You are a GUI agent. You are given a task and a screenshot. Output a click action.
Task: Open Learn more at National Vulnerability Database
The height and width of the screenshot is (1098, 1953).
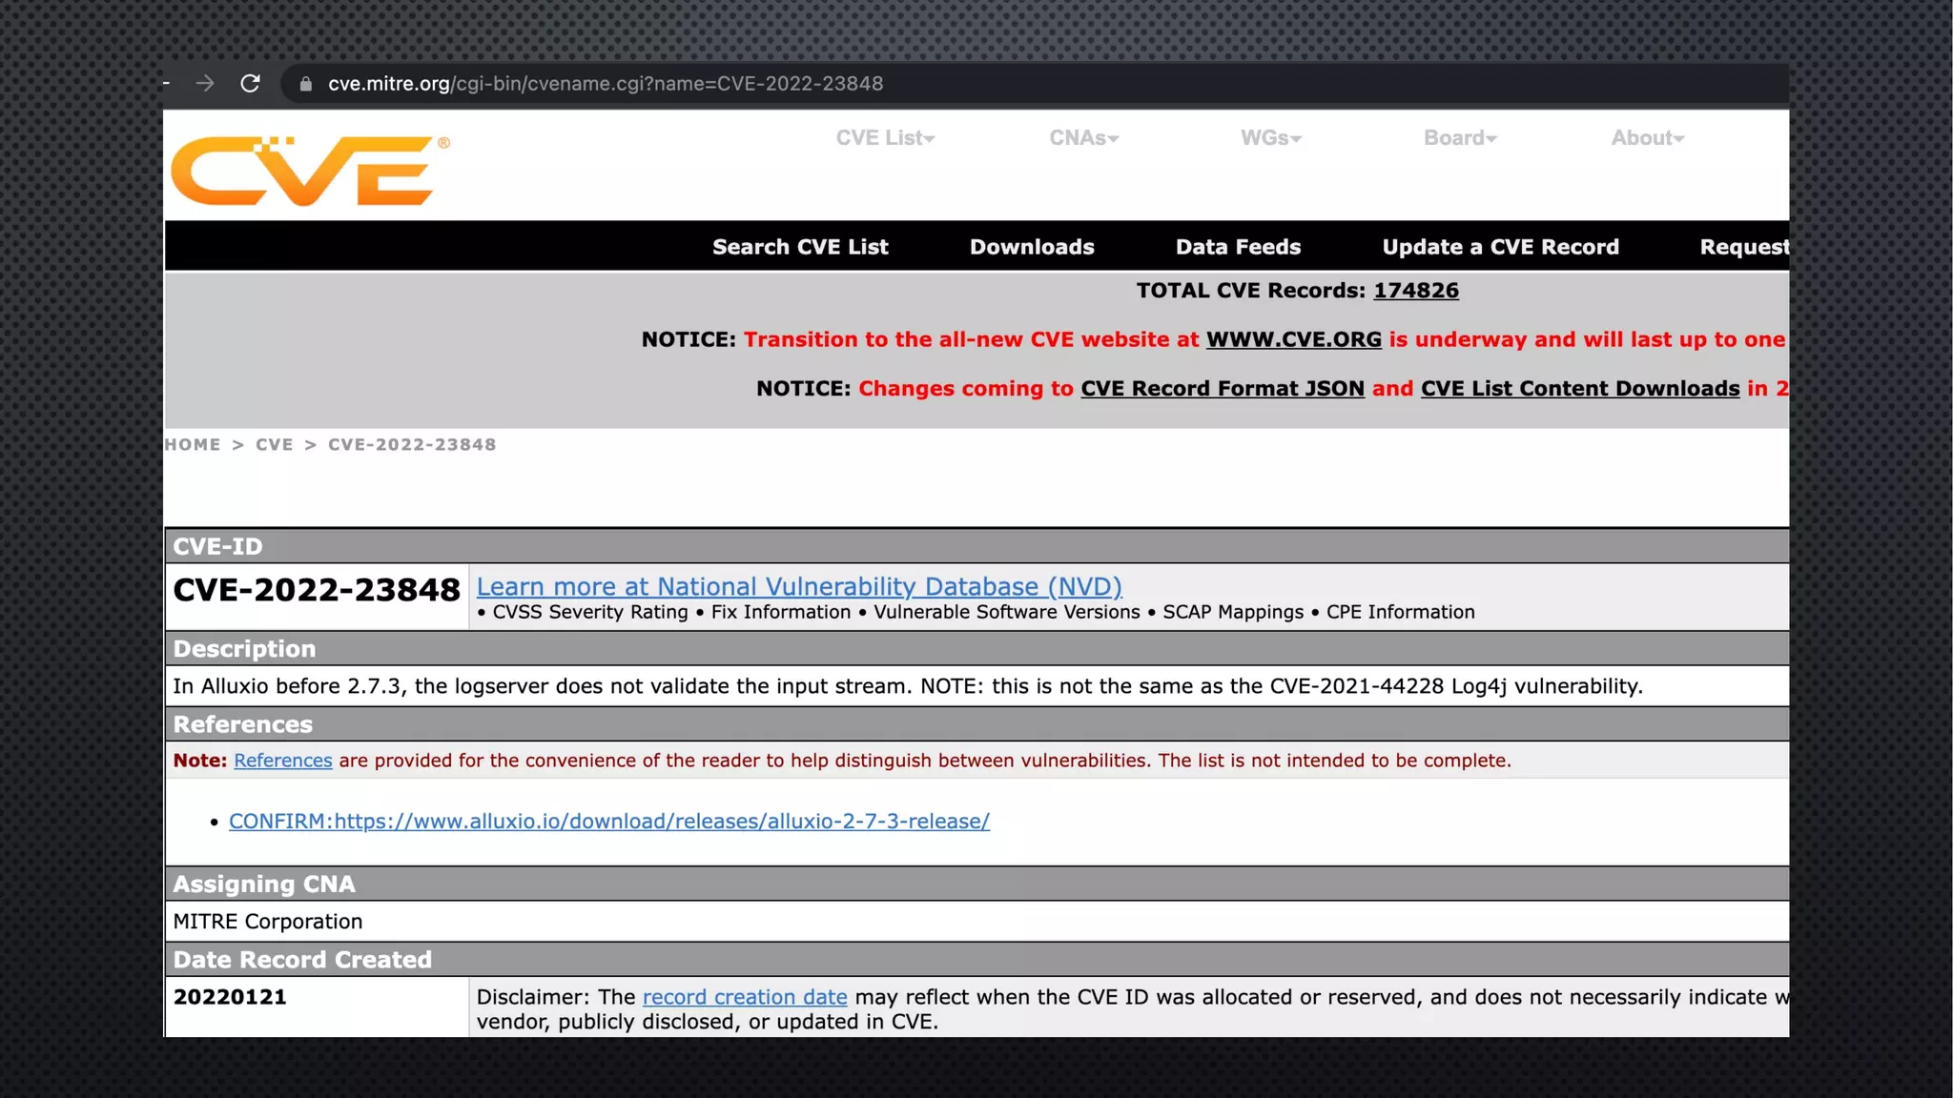coord(799,587)
